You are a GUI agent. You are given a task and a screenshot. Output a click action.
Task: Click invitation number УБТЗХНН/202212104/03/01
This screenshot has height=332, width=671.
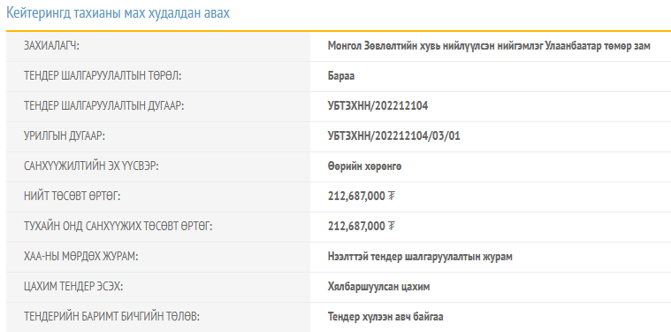(x=394, y=136)
